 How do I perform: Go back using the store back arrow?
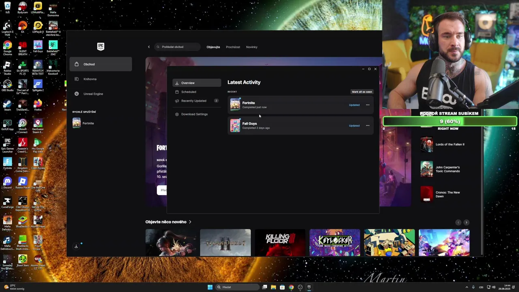click(x=149, y=47)
